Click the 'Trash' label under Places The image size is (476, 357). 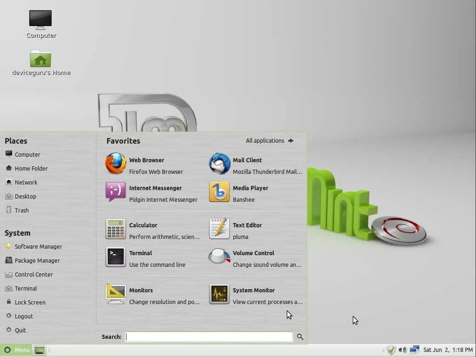22,210
